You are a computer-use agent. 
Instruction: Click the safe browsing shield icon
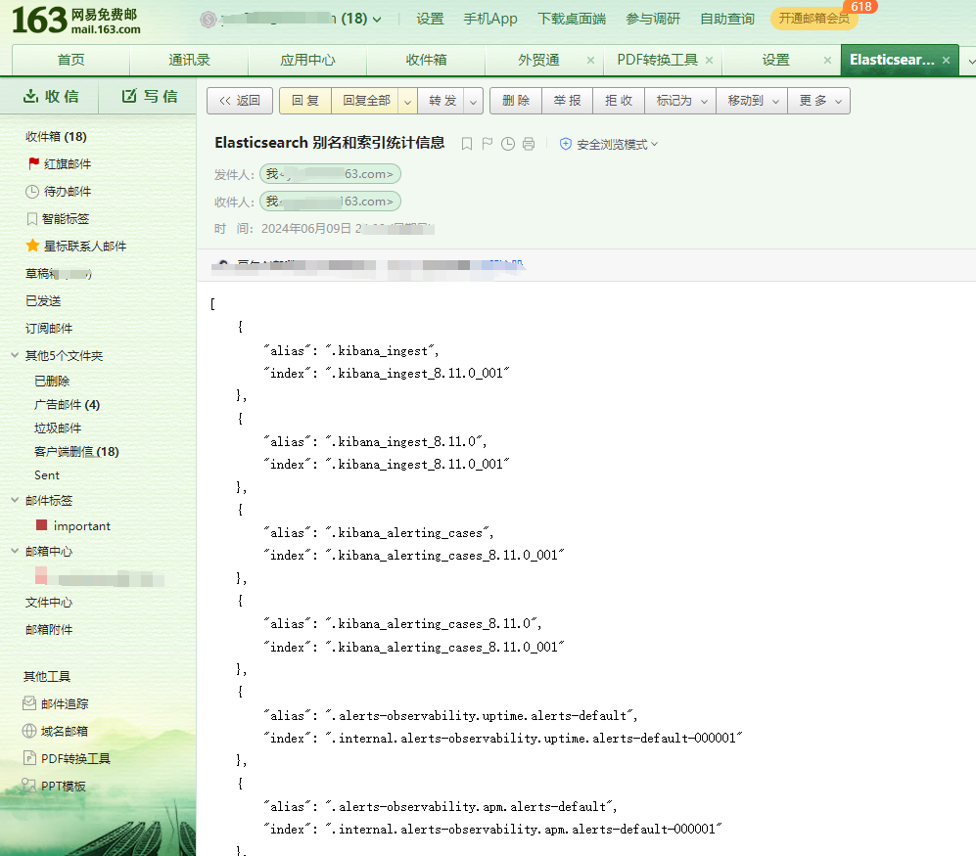click(x=565, y=144)
